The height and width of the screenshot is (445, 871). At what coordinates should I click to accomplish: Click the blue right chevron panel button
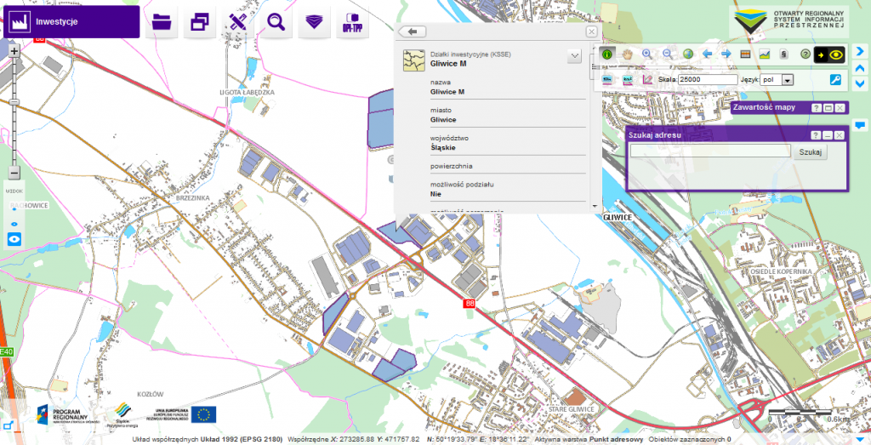(859, 51)
